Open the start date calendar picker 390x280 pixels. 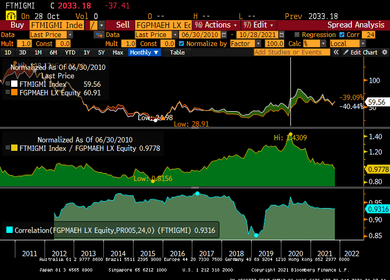224,34
